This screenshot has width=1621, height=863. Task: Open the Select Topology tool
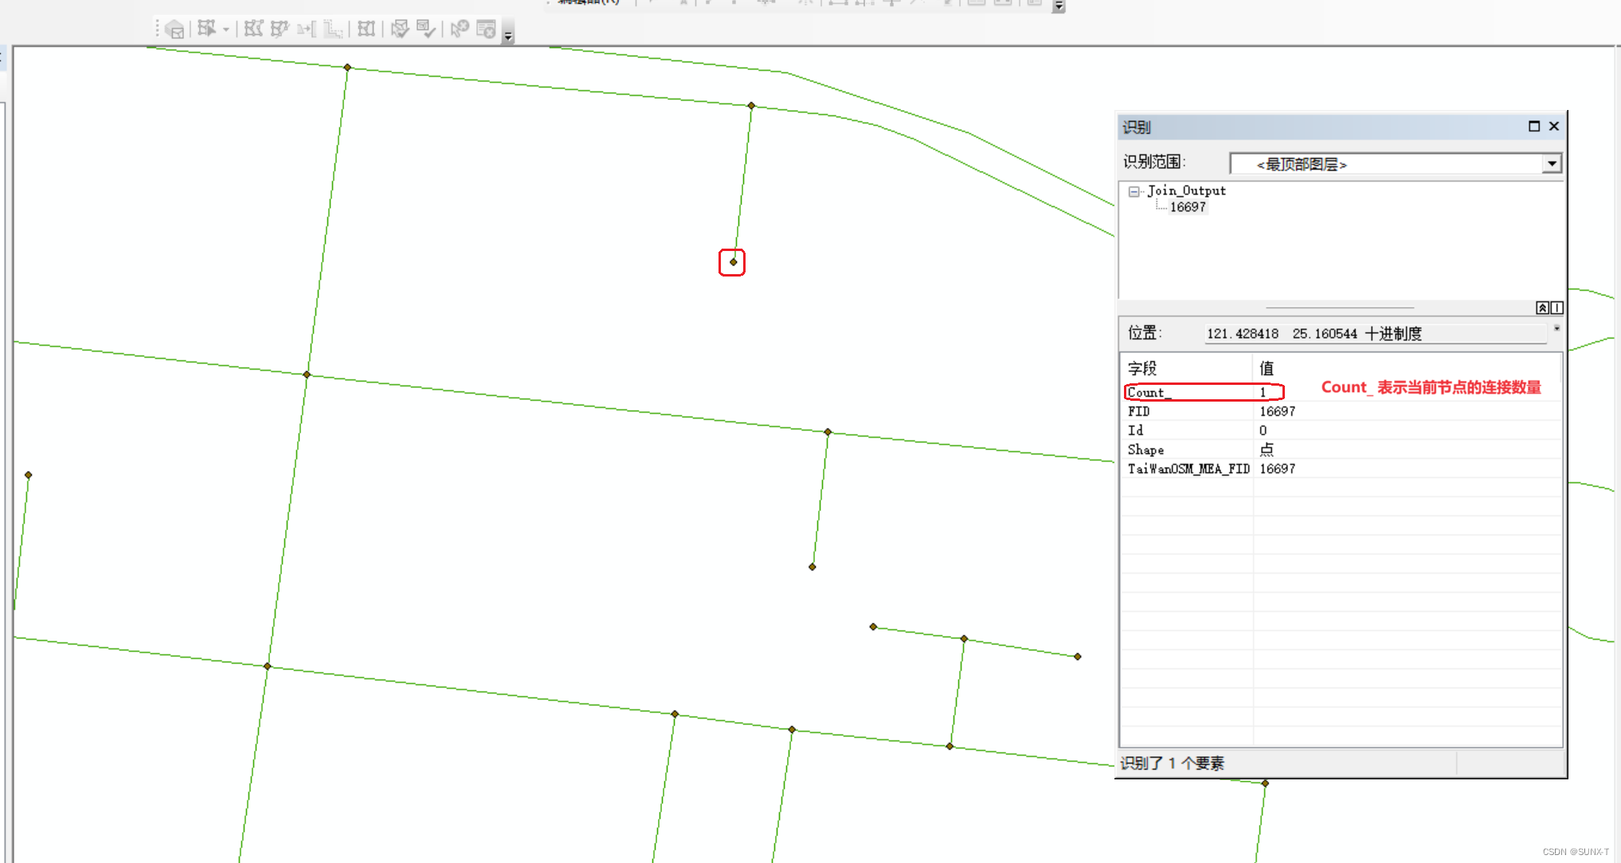click(175, 30)
